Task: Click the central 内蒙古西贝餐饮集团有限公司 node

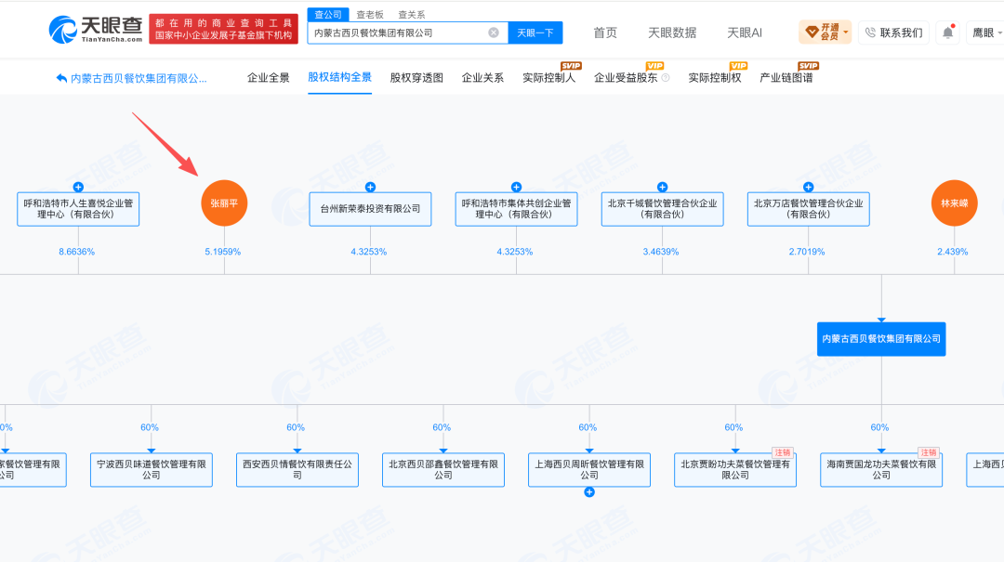Action: pos(881,339)
